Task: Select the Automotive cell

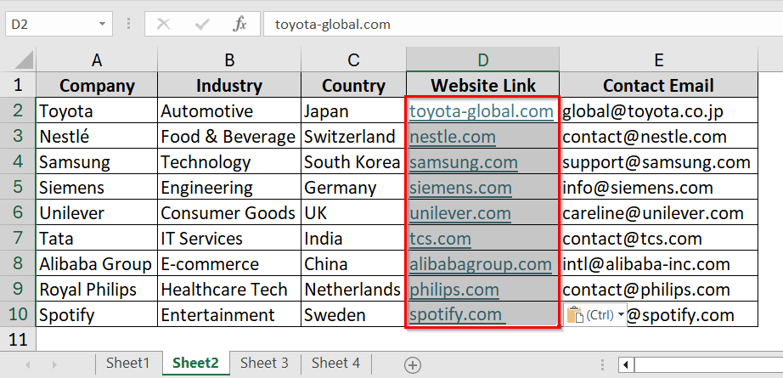Action: pyautogui.click(x=229, y=110)
